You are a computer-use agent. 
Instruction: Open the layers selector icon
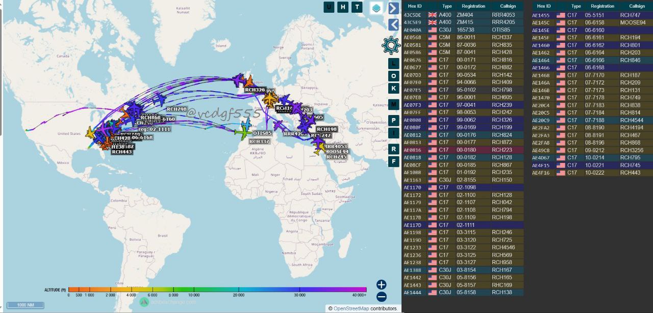click(x=376, y=8)
